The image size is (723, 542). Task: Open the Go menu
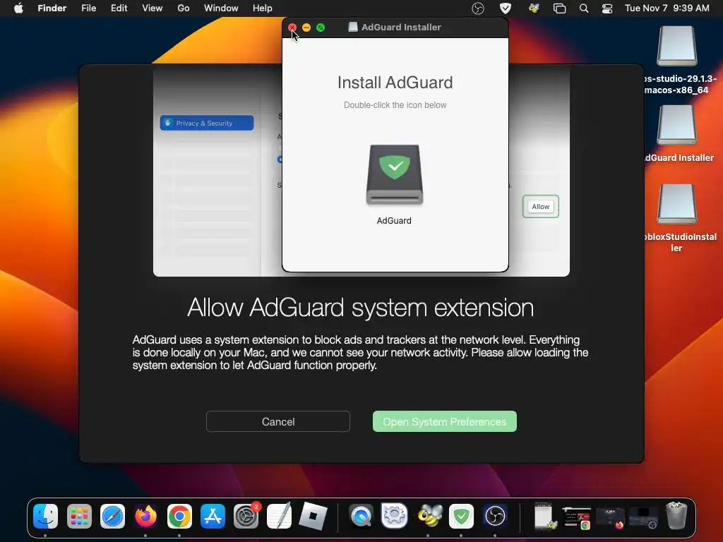(x=184, y=8)
